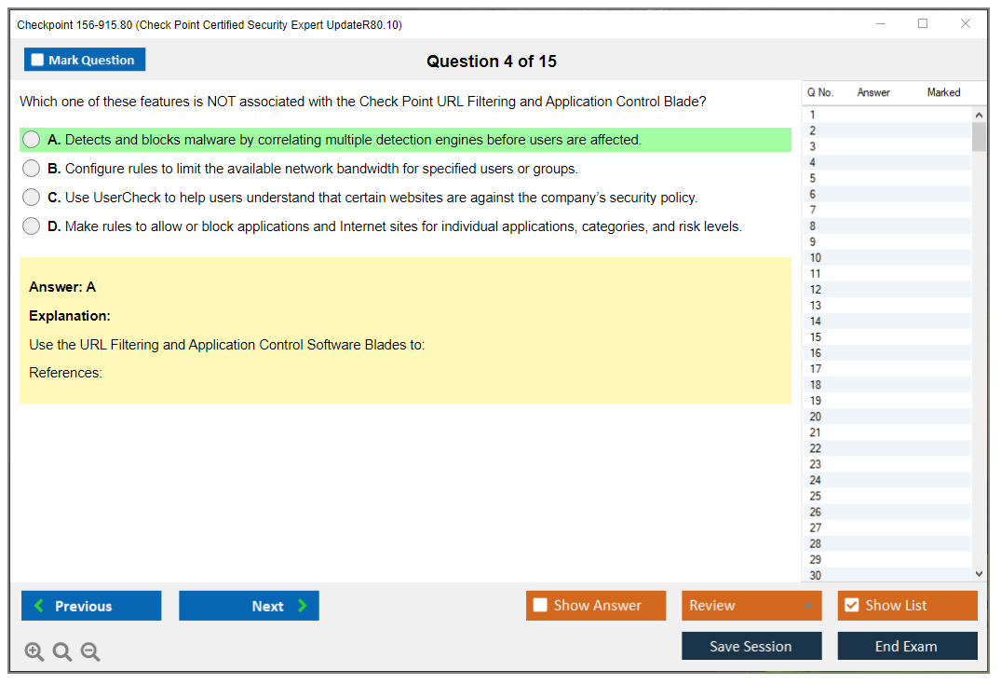The image size is (1001, 685).
Task: Click the Save Session button
Action: click(x=751, y=646)
